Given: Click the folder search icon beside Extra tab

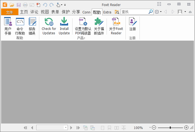Looking at the screenshot, I should 117,12.
